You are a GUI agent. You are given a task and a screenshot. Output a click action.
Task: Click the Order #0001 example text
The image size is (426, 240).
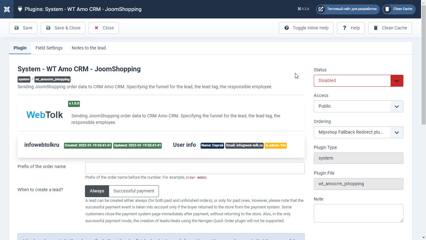pos(196,177)
